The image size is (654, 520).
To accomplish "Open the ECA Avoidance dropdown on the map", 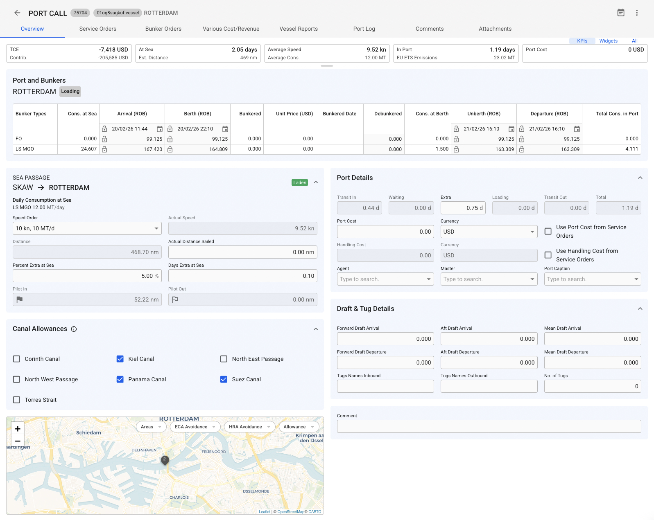I will pos(195,427).
